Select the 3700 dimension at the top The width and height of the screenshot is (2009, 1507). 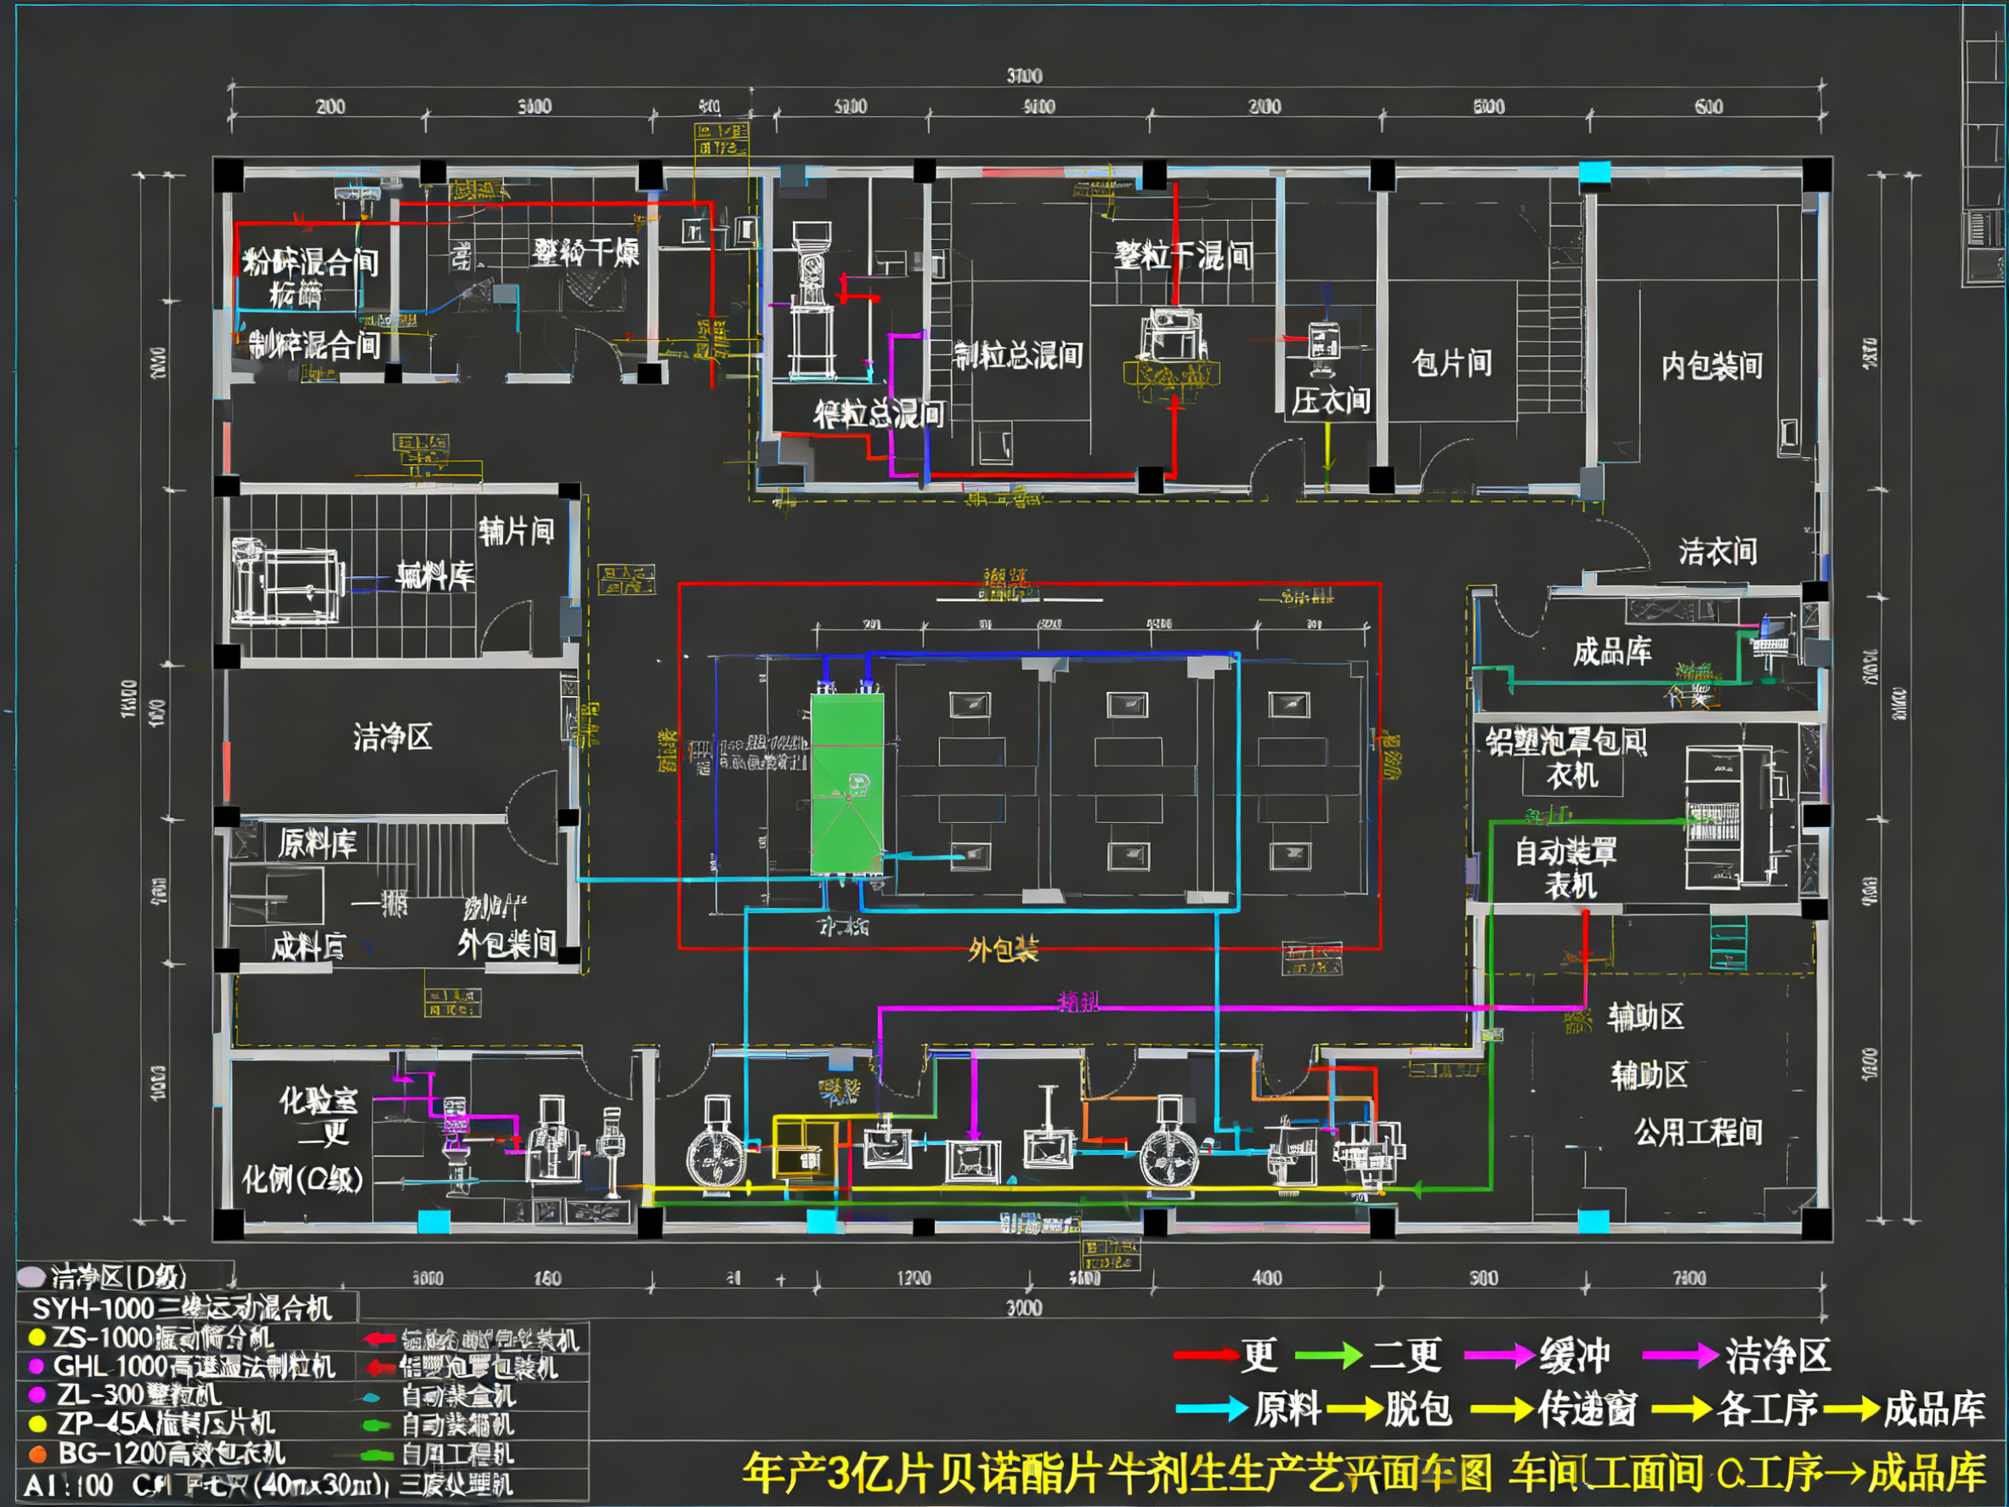(x=1025, y=76)
